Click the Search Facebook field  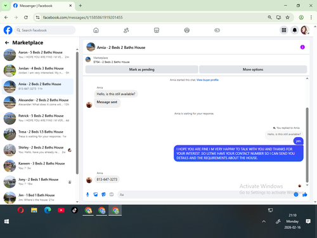[45, 30]
